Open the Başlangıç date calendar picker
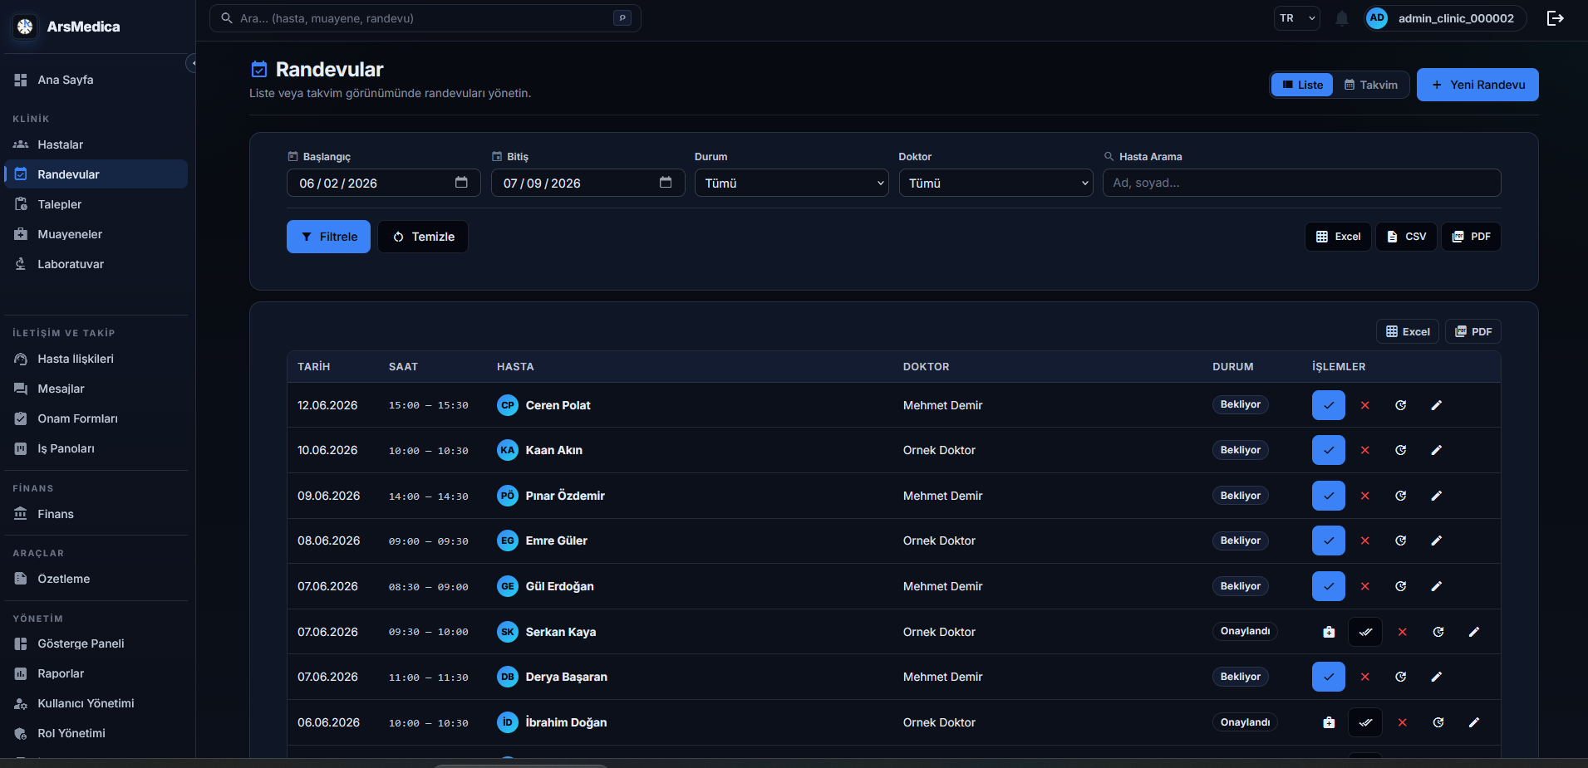1588x768 pixels. [461, 183]
